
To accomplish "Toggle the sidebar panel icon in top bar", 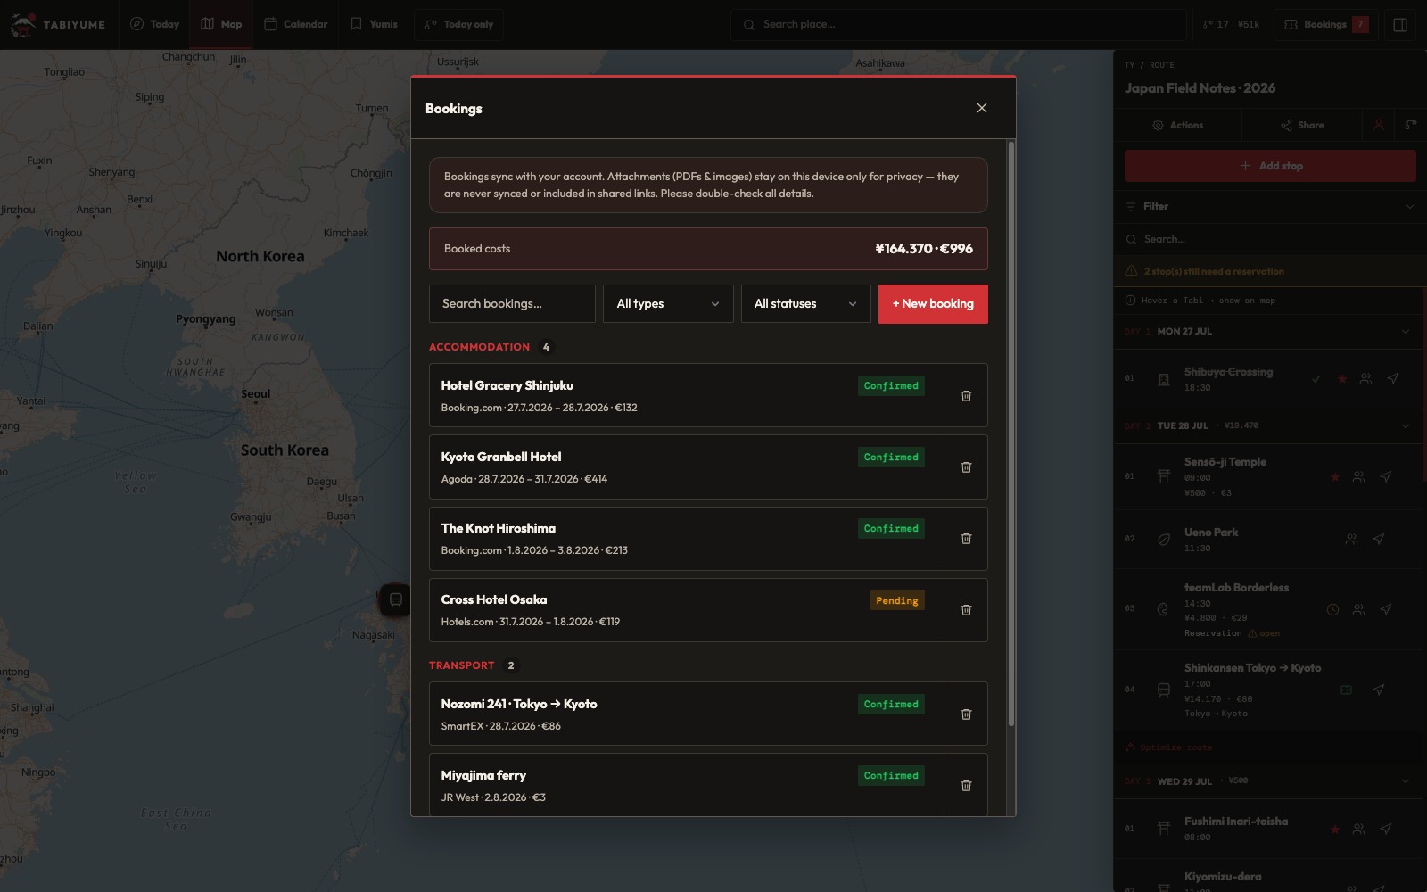I will [1400, 25].
